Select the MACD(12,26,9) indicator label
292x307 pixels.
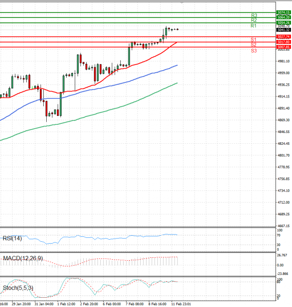pos(23,258)
